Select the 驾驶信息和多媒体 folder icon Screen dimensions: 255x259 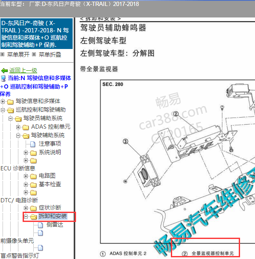[10, 101]
